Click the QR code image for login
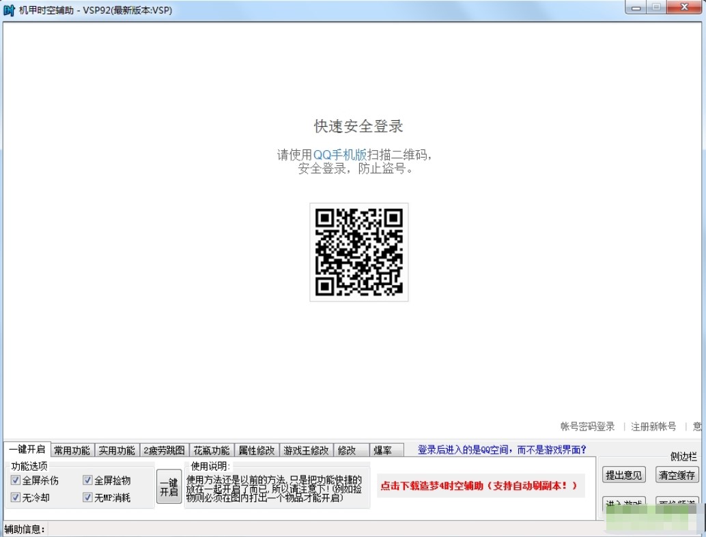 tap(358, 252)
